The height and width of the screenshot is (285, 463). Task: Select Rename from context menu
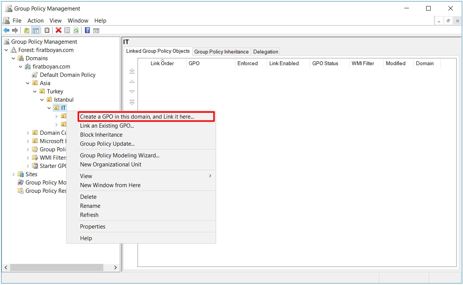[141, 206]
